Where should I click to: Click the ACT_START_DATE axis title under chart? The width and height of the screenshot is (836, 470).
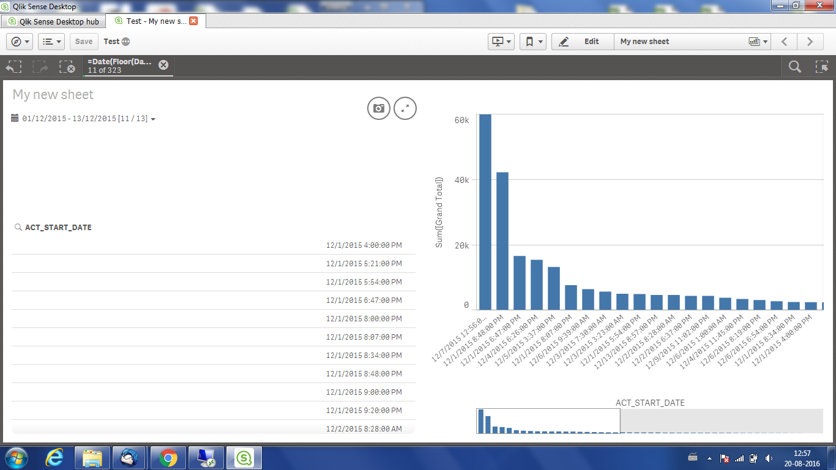650,403
